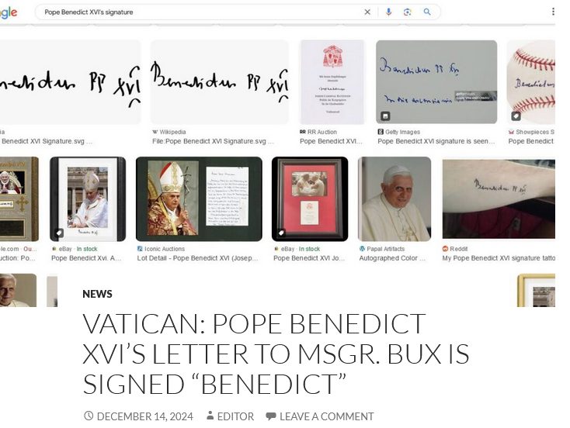Open the Iconic Auctions letter thumbnail
This screenshot has width=570, height=428.
pyautogui.click(x=199, y=199)
